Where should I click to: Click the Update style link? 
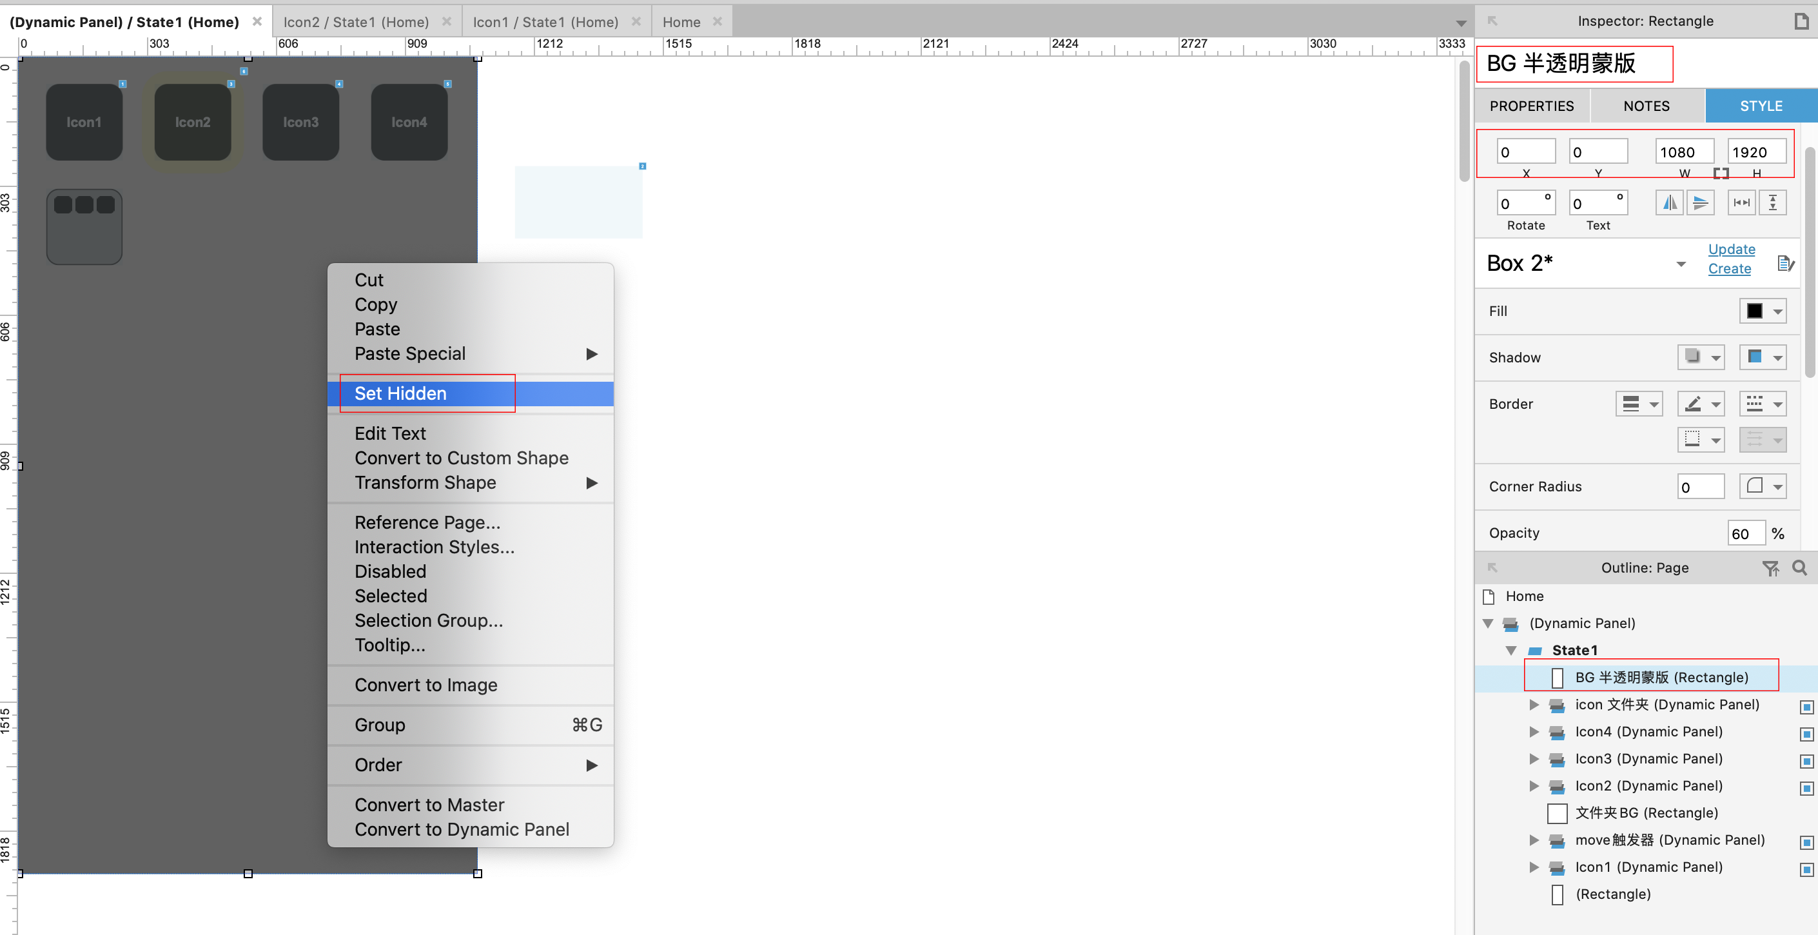[x=1730, y=249]
